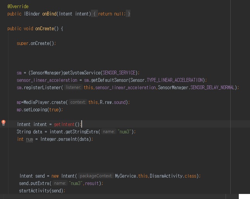This screenshot has width=250, height=199.
Task: Click Integer.parseInt(data) expression
Action: pyautogui.click(x=65, y=139)
